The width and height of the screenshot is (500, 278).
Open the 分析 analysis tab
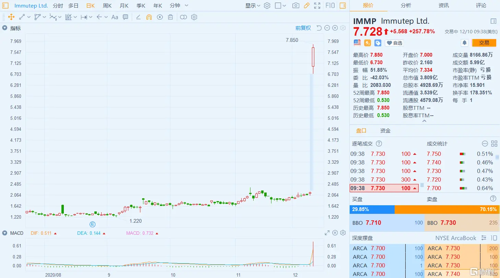pyautogui.click(x=406, y=5)
